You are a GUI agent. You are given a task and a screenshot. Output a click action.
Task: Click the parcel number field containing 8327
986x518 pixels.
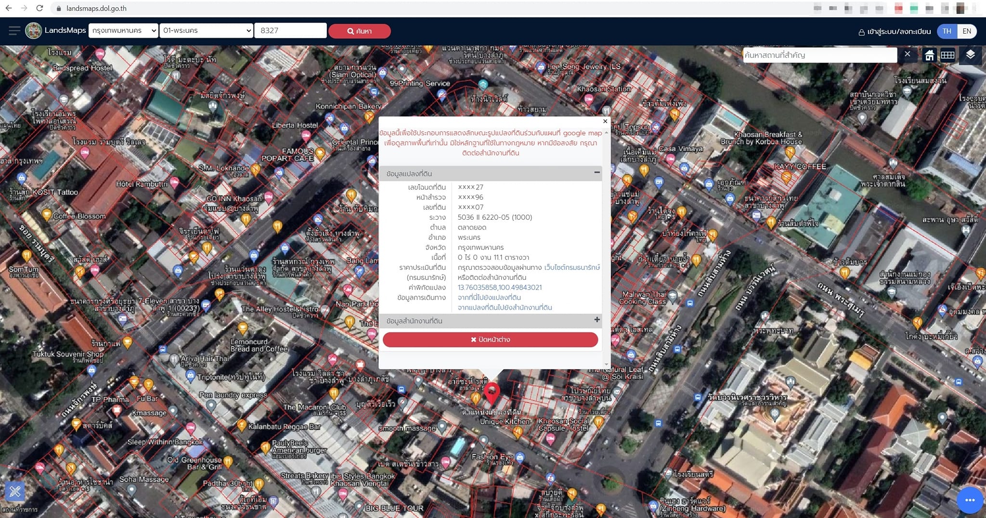click(x=290, y=30)
